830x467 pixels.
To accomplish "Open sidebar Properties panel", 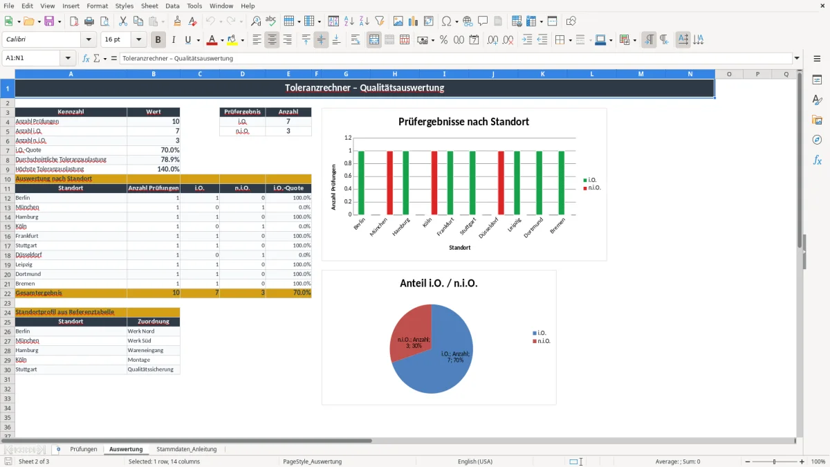I will coord(817,80).
